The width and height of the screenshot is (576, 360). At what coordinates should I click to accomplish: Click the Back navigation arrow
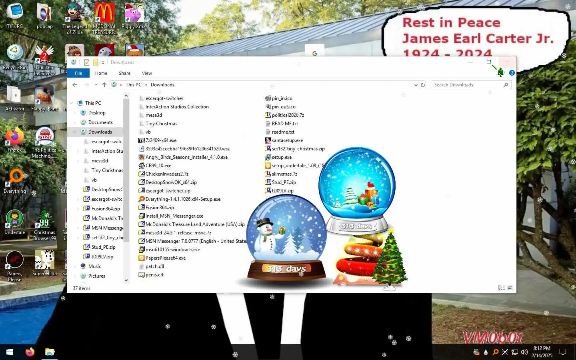pyautogui.click(x=75, y=85)
